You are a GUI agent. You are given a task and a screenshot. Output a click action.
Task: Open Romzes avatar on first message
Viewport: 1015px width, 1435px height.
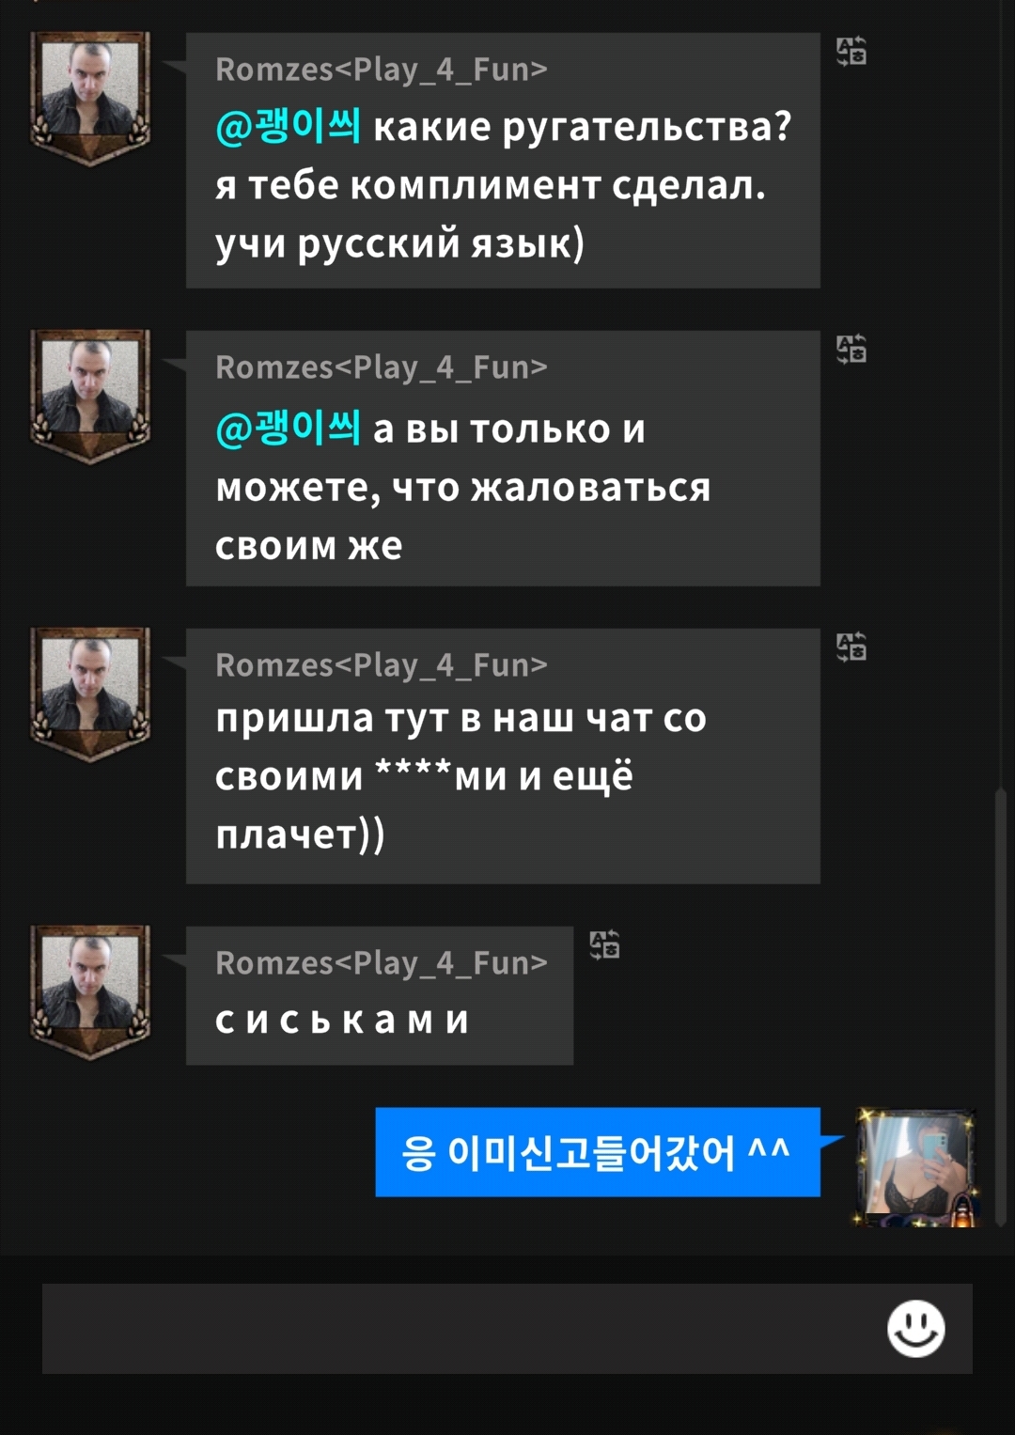coord(90,98)
